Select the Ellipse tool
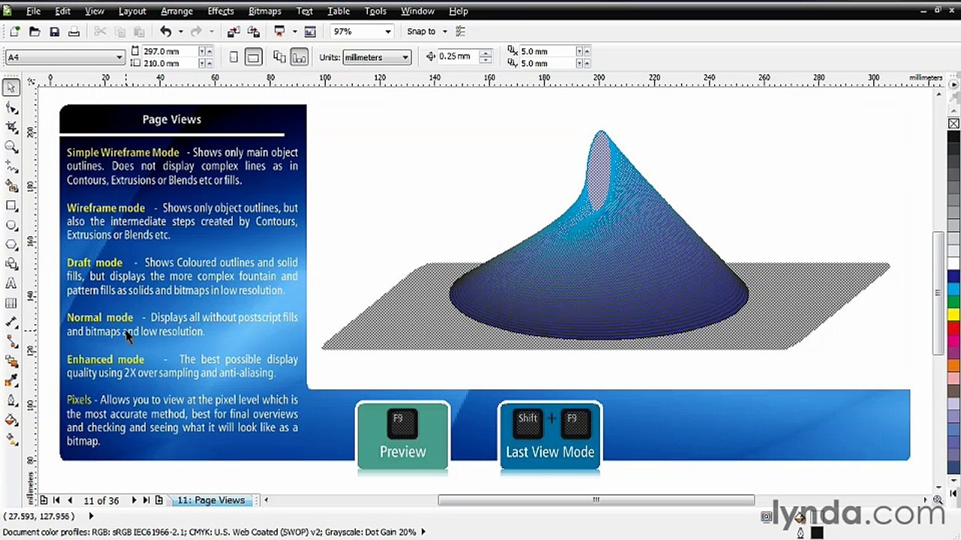 point(11,224)
